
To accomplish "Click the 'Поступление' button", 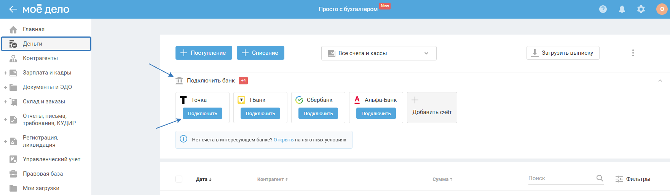I will tap(203, 53).
